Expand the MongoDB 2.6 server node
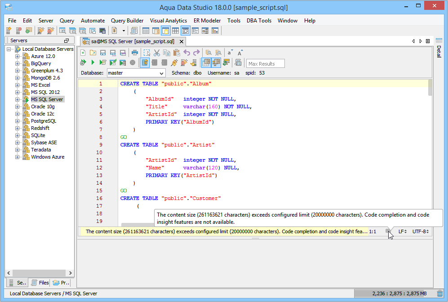This screenshot has width=448, height=302. (18, 78)
